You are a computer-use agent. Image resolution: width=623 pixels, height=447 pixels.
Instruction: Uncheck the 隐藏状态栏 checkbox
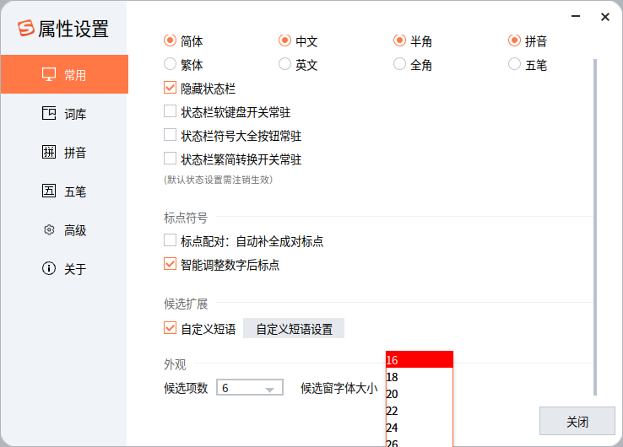[170, 88]
